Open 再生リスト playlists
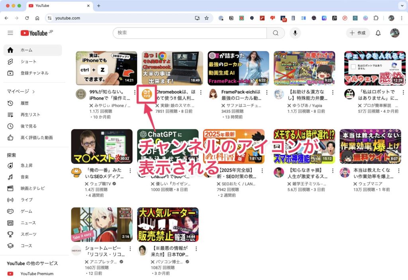The image size is (408, 280). click(33, 115)
